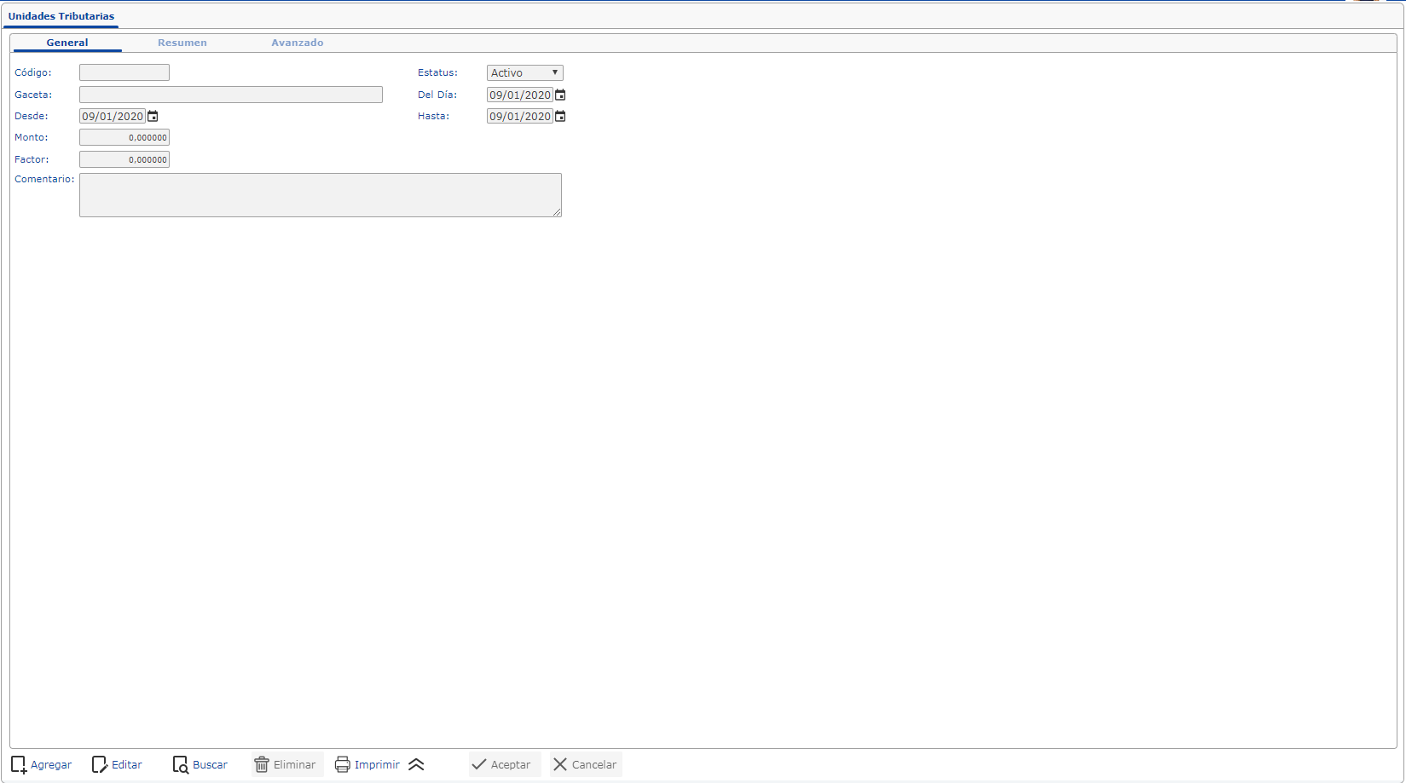Open the calendar picker for Hasta date
The width and height of the screenshot is (1406, 783).
[x=560, y=117]
